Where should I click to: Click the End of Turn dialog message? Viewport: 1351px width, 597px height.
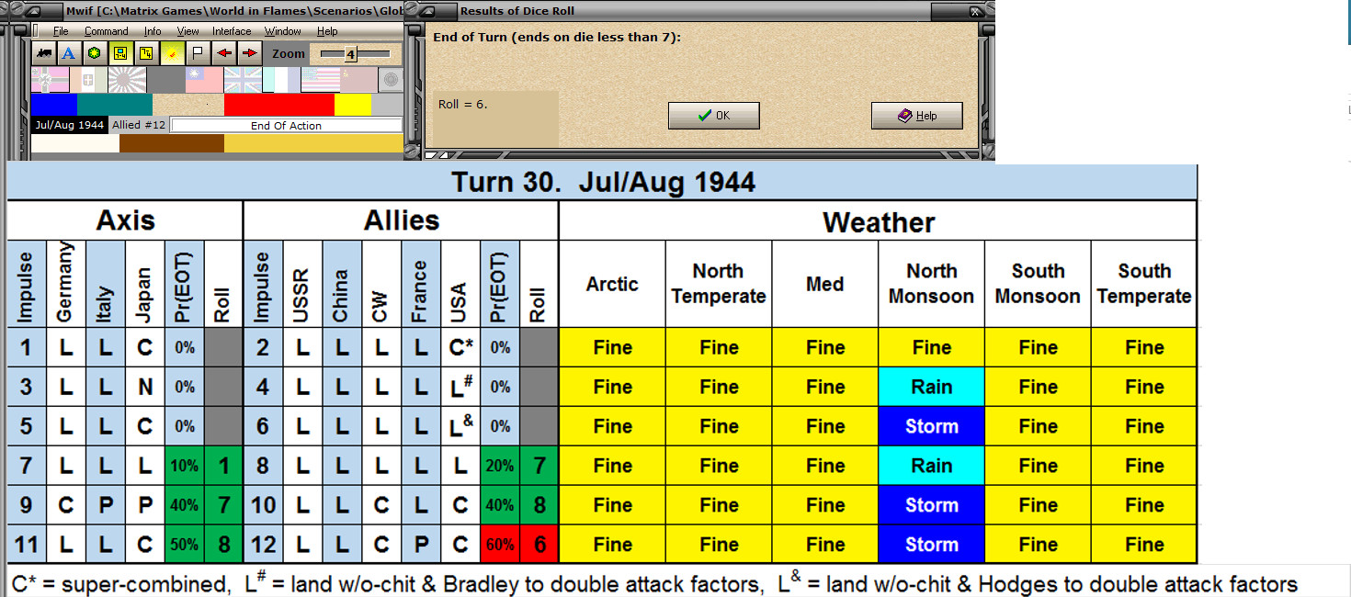[x=559, y=38]
